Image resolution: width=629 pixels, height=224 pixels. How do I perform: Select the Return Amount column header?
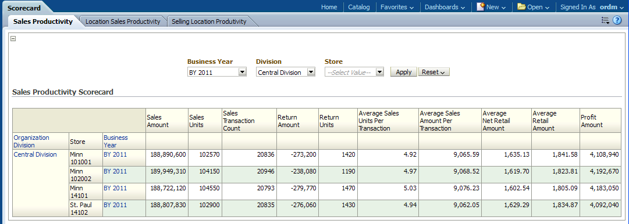click(x=297, y=121)
